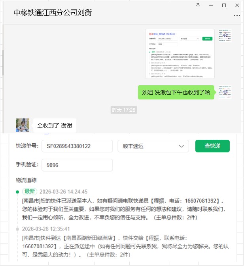This screenshot has height=266, width=244.
Task: Minimize the chat window
Action: (211, 5)
